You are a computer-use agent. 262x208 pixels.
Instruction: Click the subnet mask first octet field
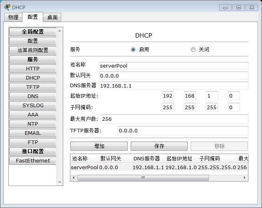(x=168, y=107)
